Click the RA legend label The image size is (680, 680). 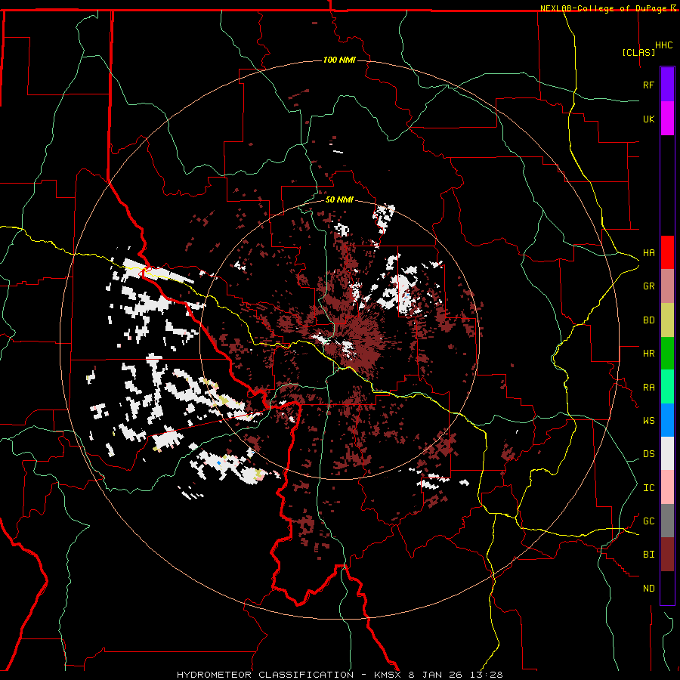pyautogui.click(x=648, y=388)
